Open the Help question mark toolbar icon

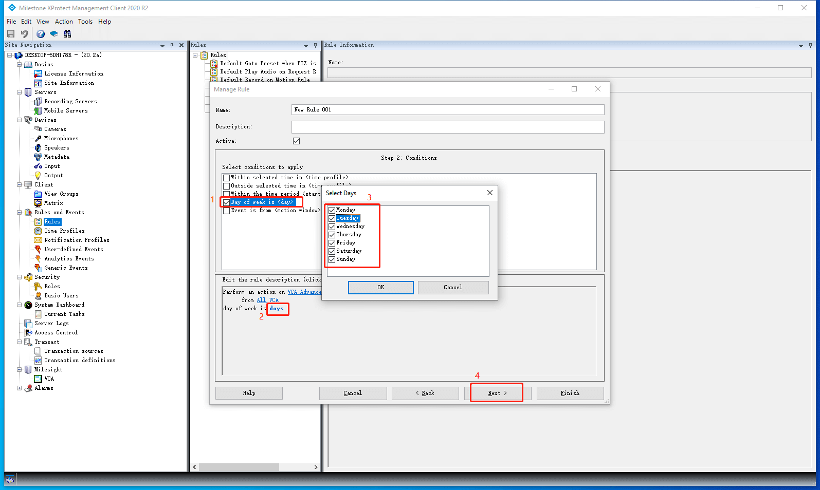coord(41,34)
